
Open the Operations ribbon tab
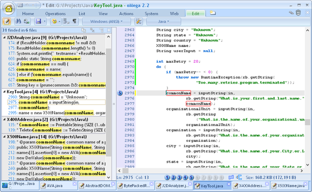point(55,13)
